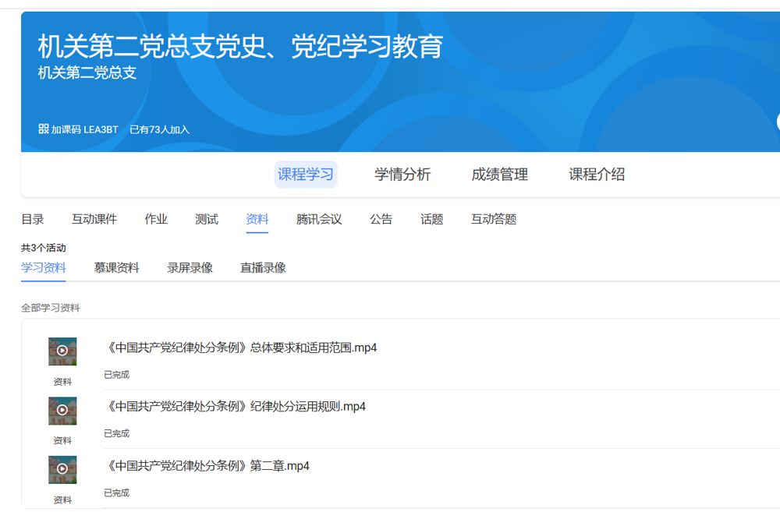Open the 测试 section
The width and height of the screenshot is (780, 512).
click(x=207, y=220)
